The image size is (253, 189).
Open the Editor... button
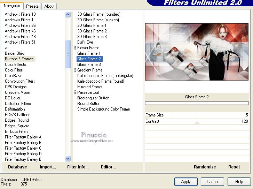[108, 167]
